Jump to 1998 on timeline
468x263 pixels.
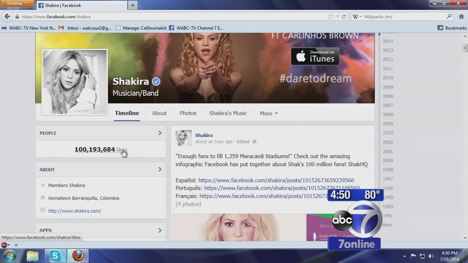point(388,169)
